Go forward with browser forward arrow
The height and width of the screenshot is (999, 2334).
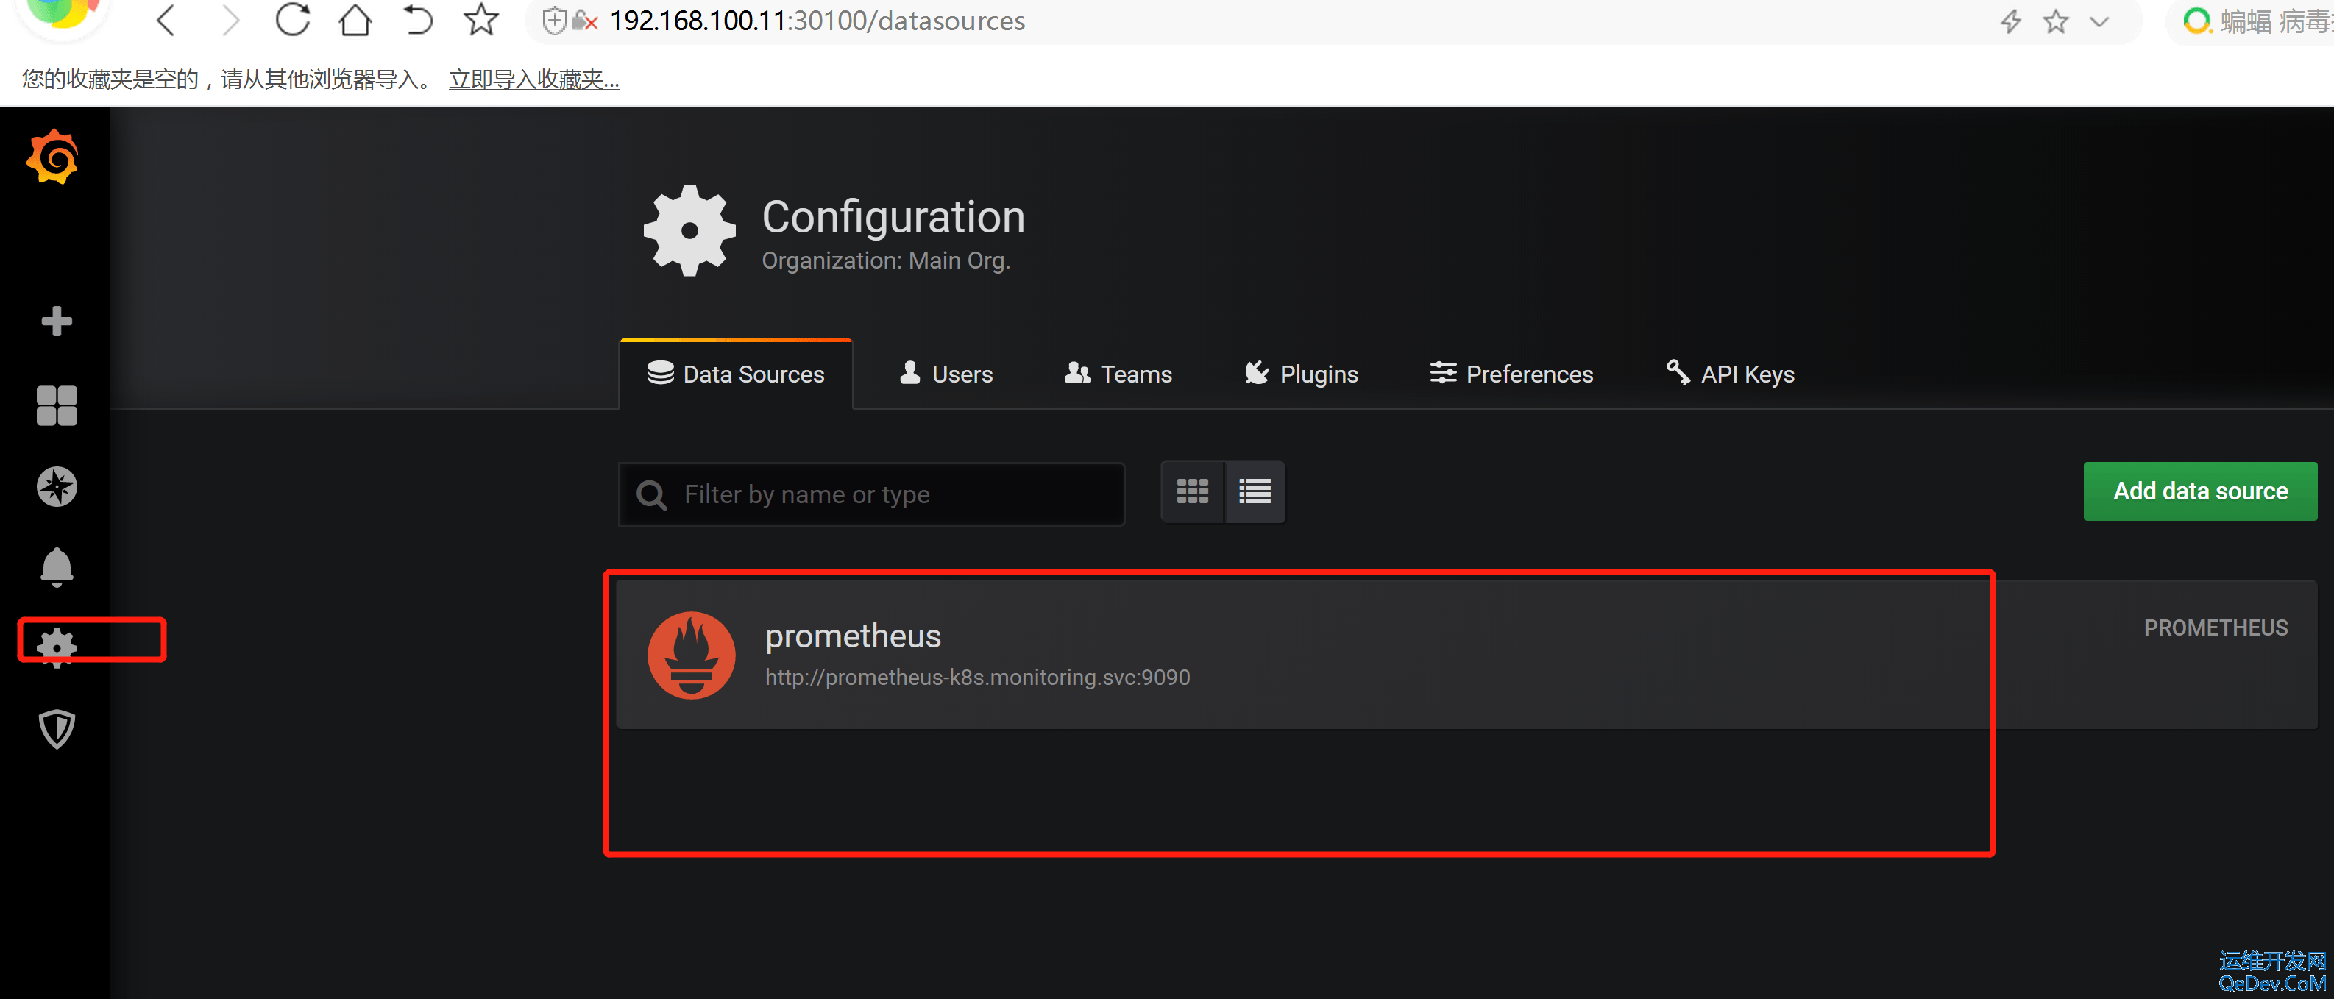(x=230, y=20)
